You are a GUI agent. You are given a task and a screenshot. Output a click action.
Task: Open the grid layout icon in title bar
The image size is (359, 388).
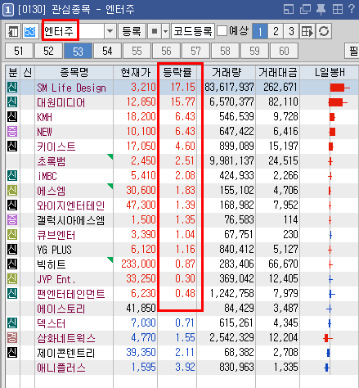[338, 9]
